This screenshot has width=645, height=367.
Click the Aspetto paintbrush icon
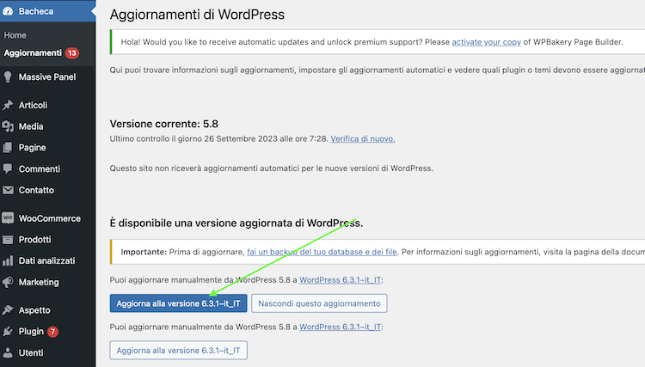pos(8,310)
